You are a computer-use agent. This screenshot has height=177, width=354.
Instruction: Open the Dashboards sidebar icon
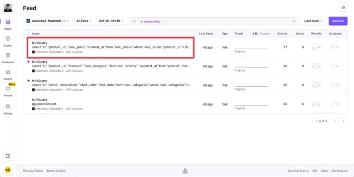pos(8,55)
